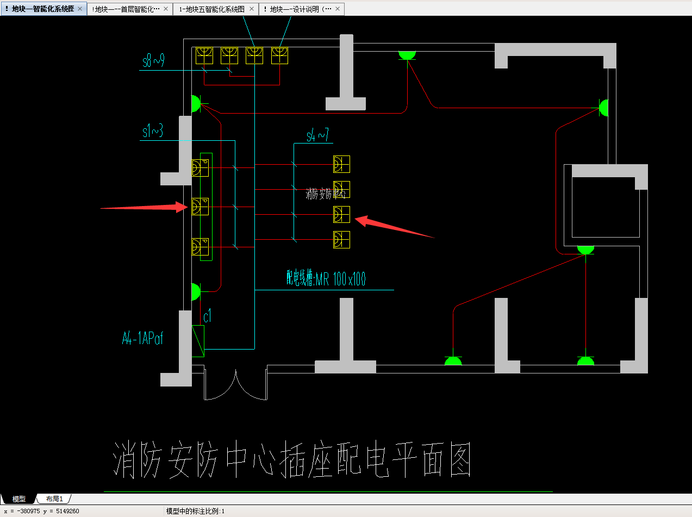Select the A4-1APaf distribution box symbol
The height and width of the screenshot is (517, 692).
click(x=198, y=341)
